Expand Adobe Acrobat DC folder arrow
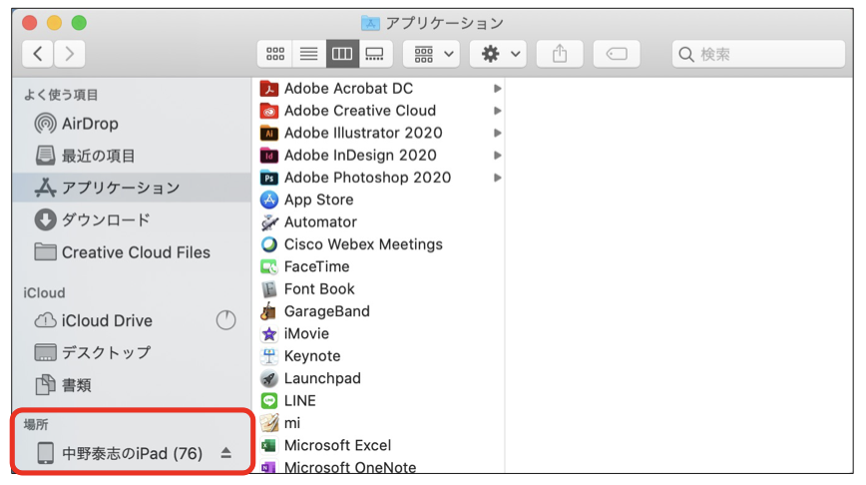The width and height of the screenshot is (866, 485). point(497,88)
